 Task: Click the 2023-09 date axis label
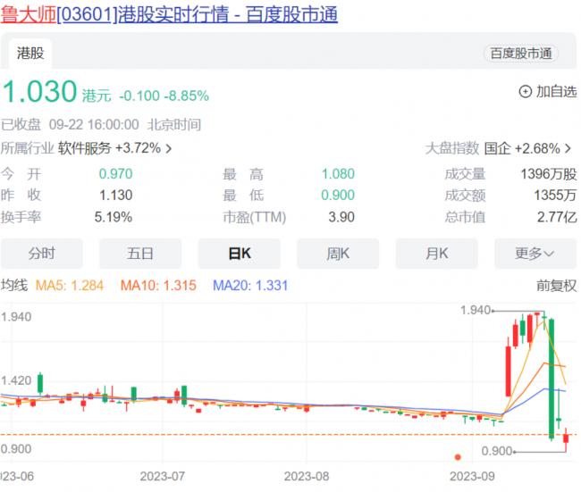[472, 476]
